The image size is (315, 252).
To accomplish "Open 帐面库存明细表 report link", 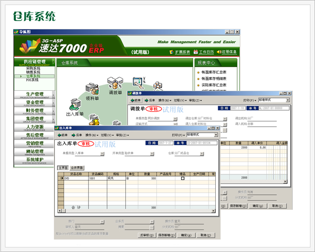I will 214,78.
